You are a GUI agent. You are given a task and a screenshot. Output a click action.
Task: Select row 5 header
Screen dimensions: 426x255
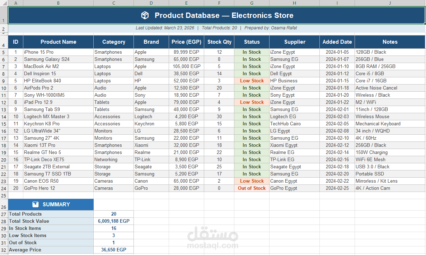tap(4, 52)
